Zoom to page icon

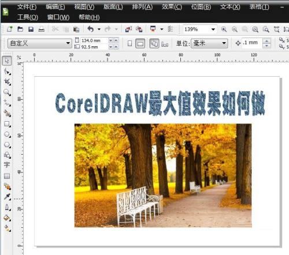pos(266,29)
